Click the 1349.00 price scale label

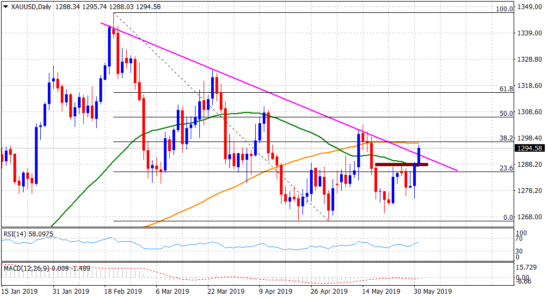pos(529,7)
